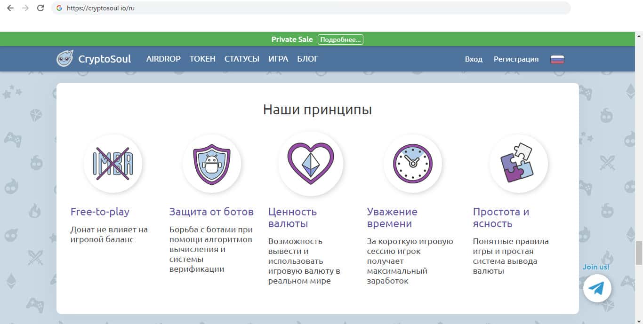This screenshot has height=324, width=643.
Task: Click the address bar with cryptosoul URL
Action: pyautogui.click(x=311, y=8)
